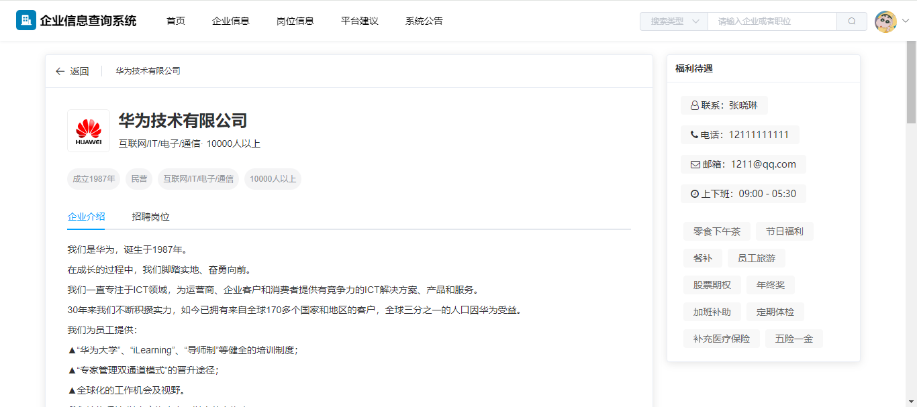
Task: Click the line 我们是华为，诞生于1987年。
Action: pos(129,250)
